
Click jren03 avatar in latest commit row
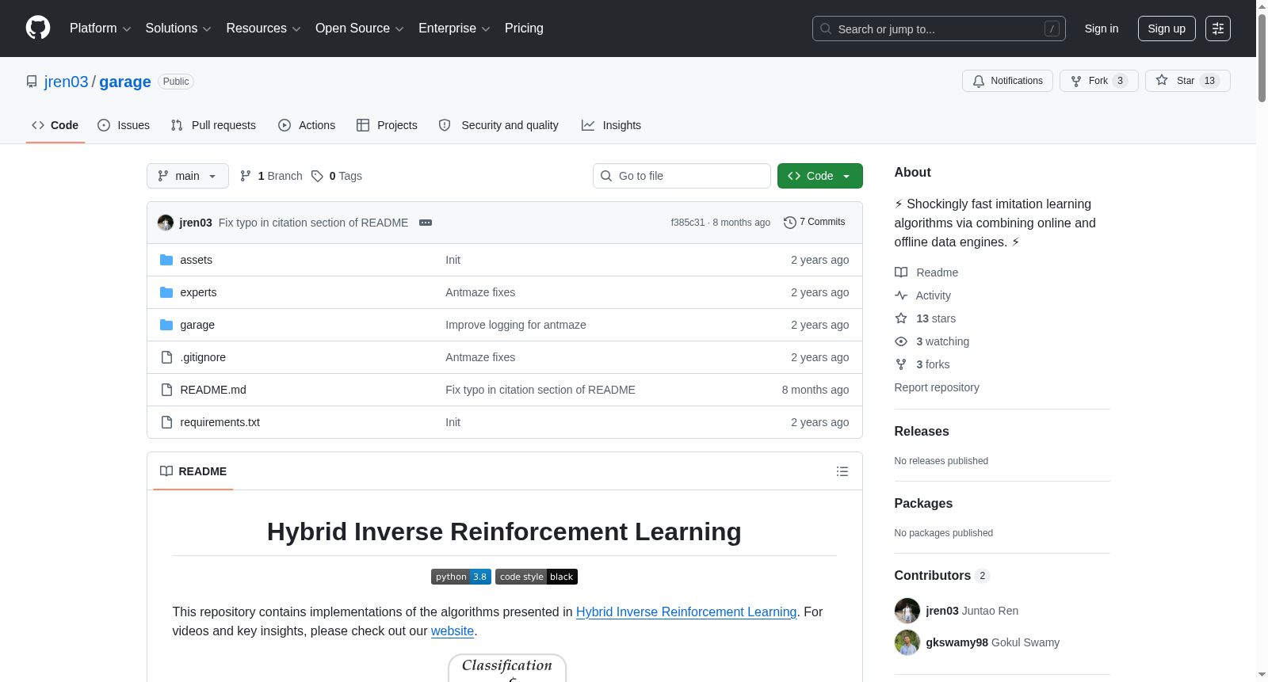[166, 223]
